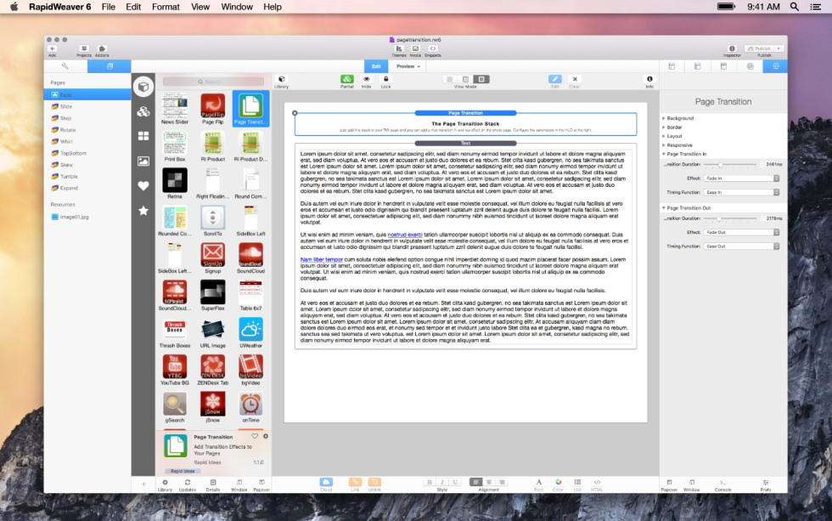Open the Ease Out timing function dropdown

[x=742, y=246]
